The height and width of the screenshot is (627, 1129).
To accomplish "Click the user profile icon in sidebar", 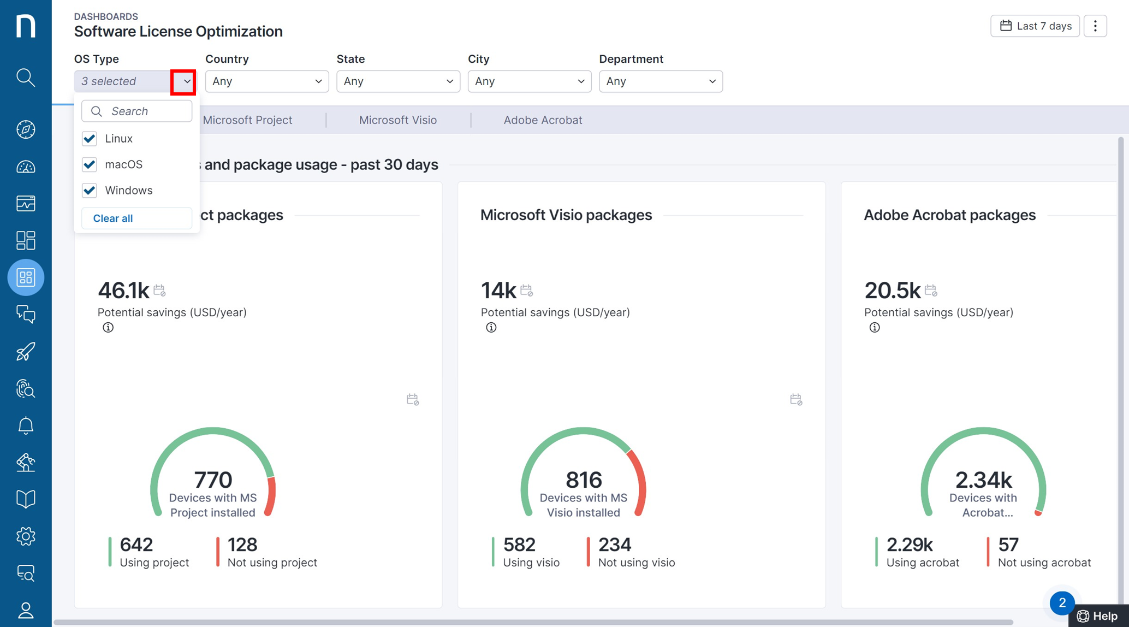I will (26, 610).
